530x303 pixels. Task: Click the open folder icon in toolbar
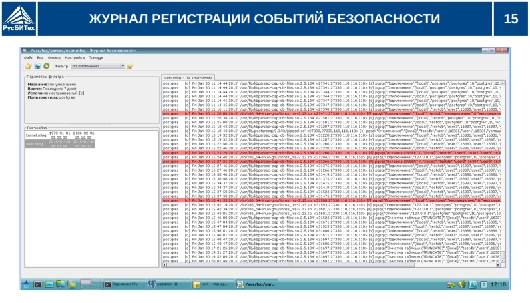(29, 66)
